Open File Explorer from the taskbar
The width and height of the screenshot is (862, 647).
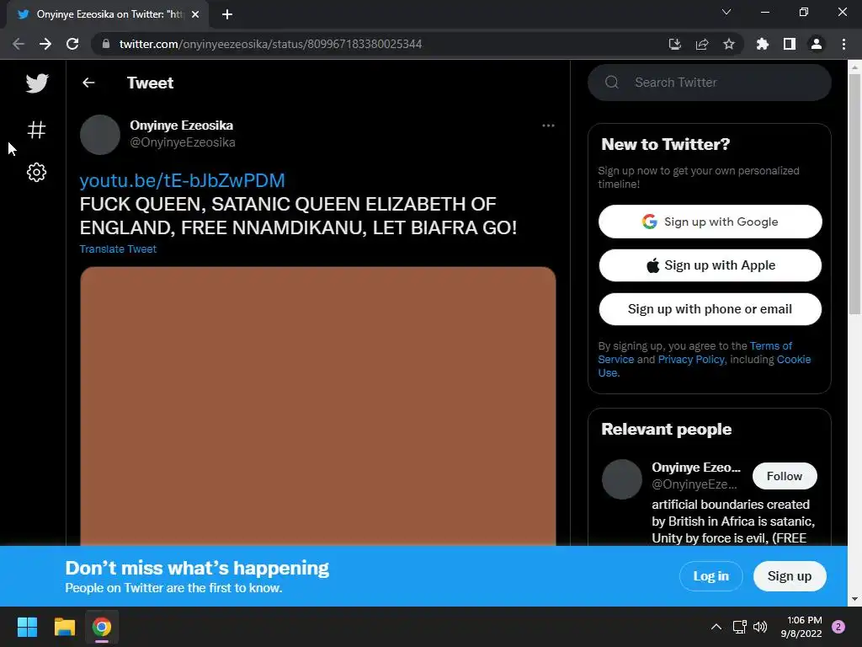click(64, 627)
